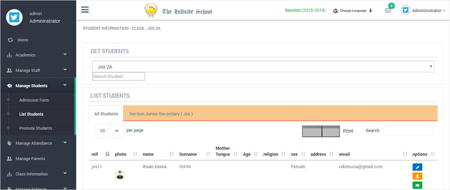
Task: Click the green email message icon
Action: point(417,185)
